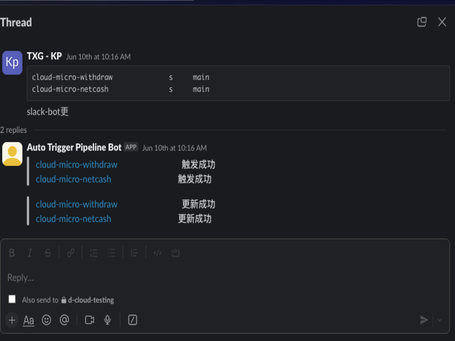Open cloud-micro-withdraw link beside 触发成功
The width and height of the screenshot is (455, 341).
76,165
